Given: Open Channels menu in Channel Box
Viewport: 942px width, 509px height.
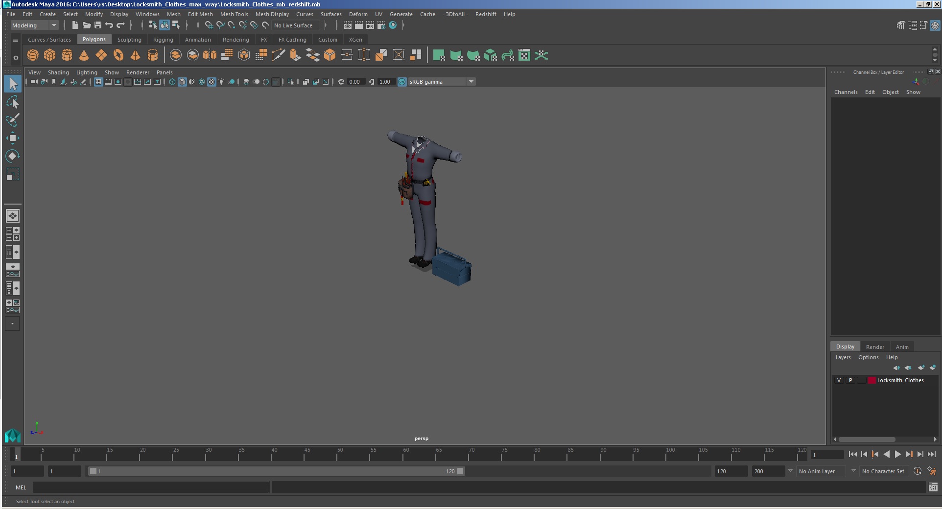Looking at the screenshot, I should (846, 92).
